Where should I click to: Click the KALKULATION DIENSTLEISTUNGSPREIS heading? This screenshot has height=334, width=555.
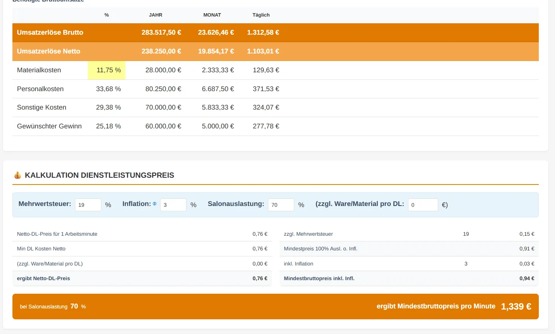(99, 175)
